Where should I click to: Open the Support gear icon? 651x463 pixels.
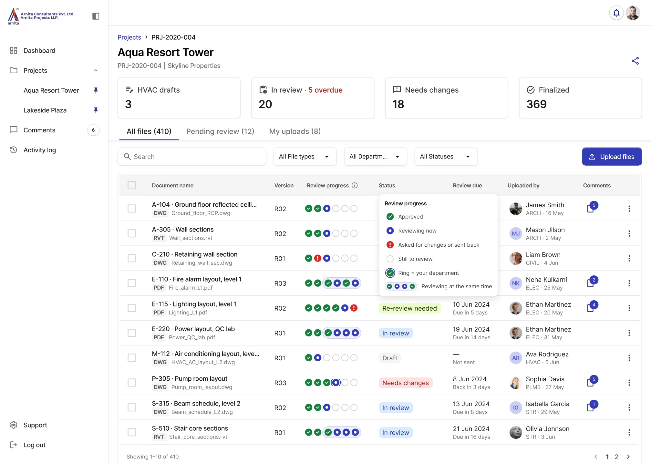[x=14, y=425]
